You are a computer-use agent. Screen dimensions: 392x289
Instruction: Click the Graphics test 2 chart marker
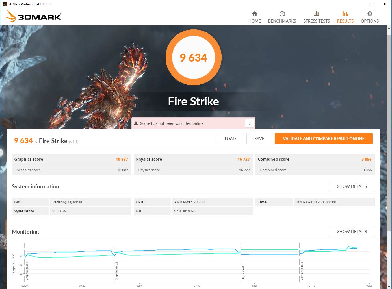(116, 271)
